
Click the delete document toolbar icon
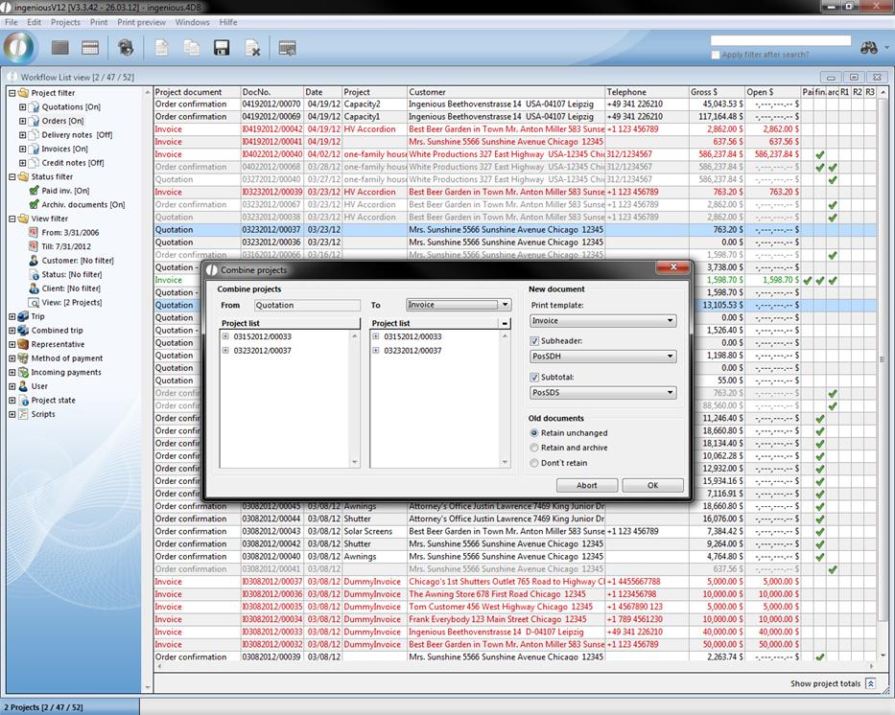[x=252, y=48]
